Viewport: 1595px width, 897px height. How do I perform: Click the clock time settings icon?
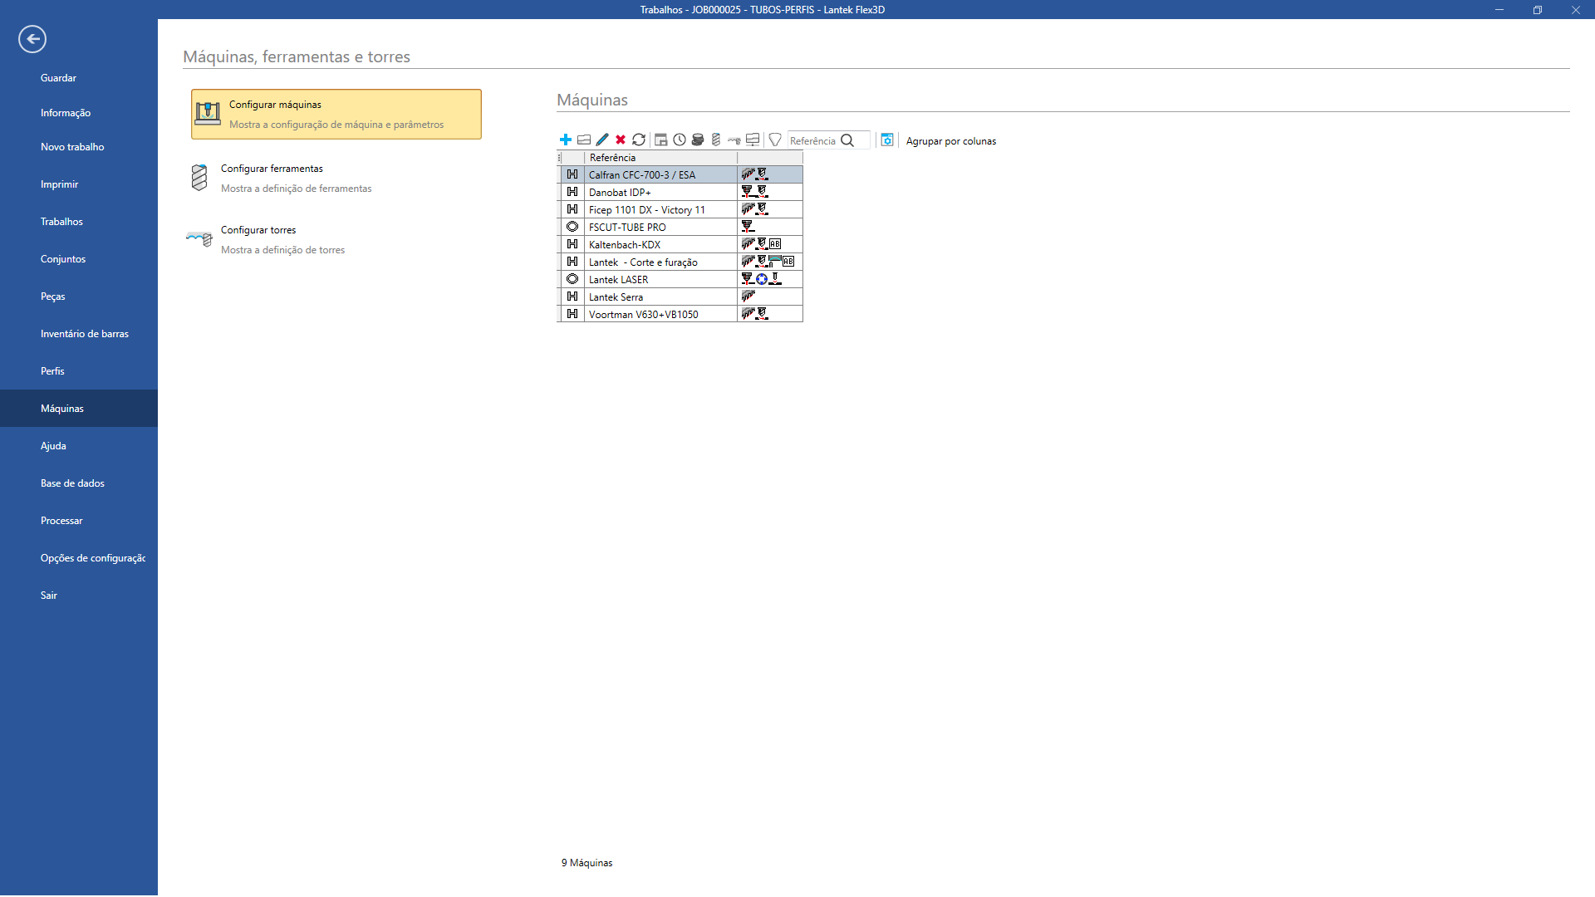[680, 140]
